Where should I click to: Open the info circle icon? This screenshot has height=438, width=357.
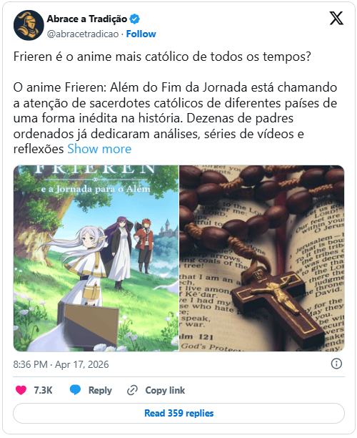tap(336, 364)
